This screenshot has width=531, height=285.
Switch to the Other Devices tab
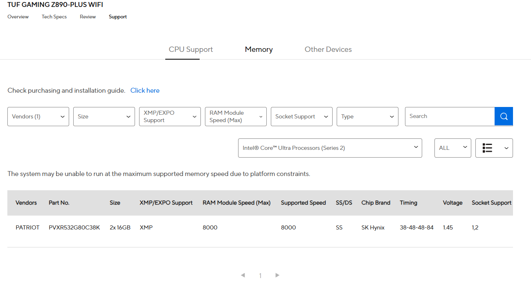pyautogui.click(x=328, y=49)
